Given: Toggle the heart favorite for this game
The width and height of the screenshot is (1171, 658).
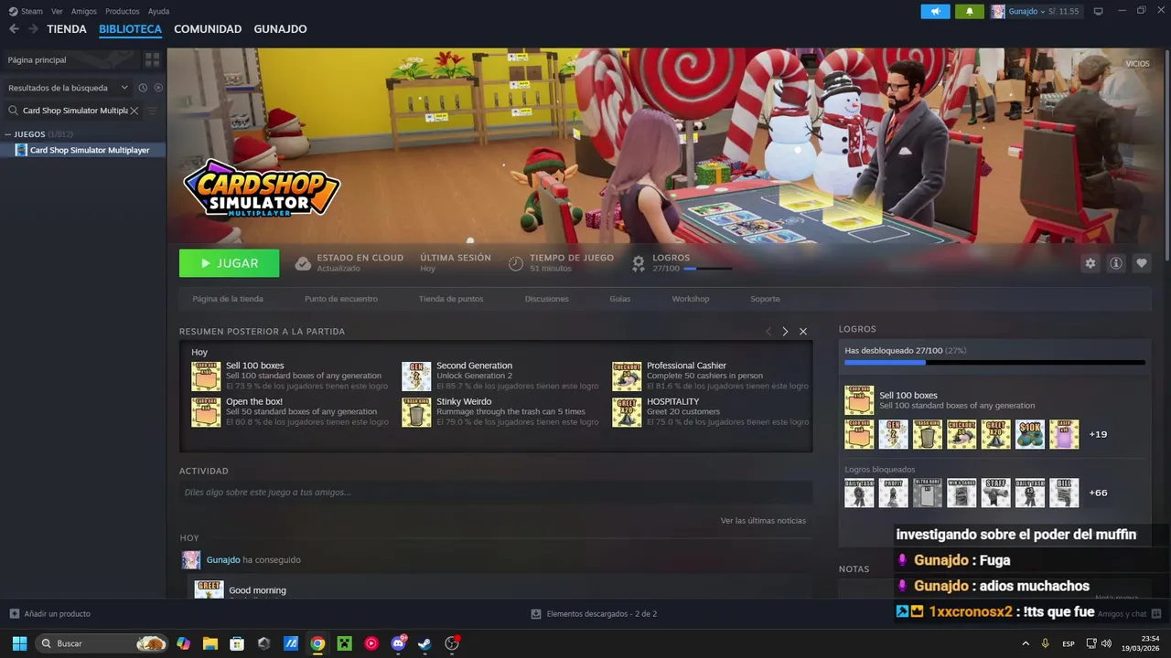Looking at the screenshot, I should click(1141, 263).
